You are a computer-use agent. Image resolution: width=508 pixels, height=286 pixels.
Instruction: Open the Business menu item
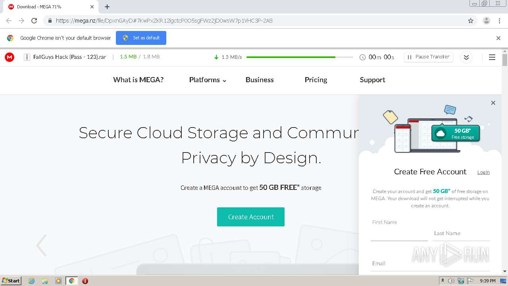(260, 80)
